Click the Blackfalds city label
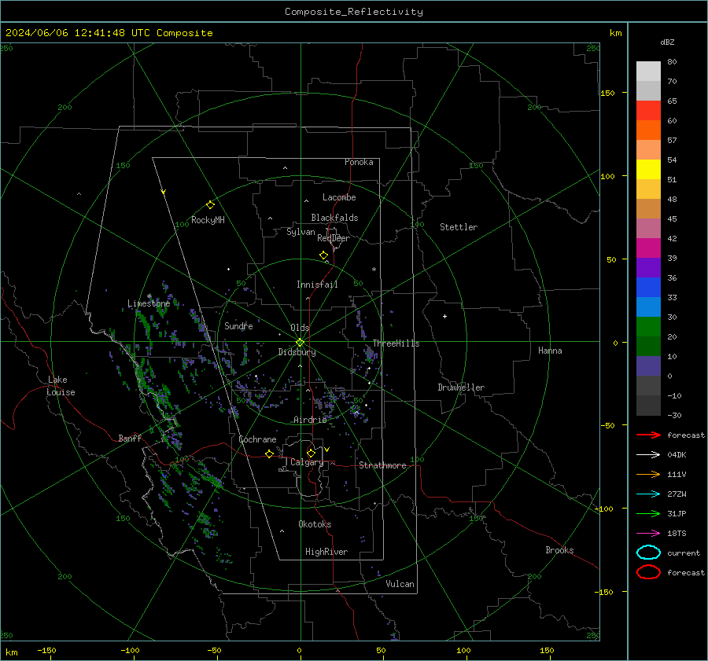Viewport: 708px width, 661px height. (334, 218)
